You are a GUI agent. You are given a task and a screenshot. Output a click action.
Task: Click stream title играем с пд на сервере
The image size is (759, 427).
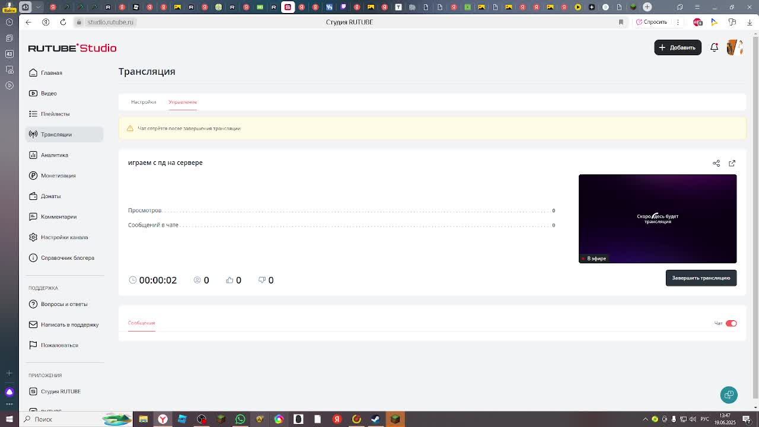coord(165,162)
